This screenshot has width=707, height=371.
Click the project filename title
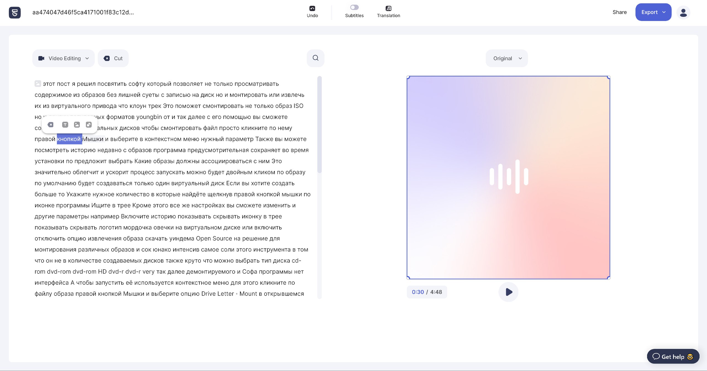(x=83, y=12)
